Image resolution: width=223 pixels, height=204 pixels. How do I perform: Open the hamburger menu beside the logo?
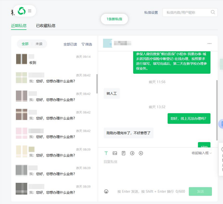30,11
